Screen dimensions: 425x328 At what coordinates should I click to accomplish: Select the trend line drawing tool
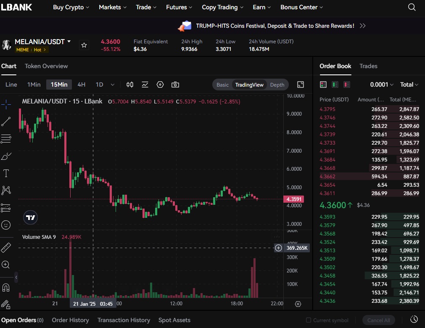pyautogui.click(x=6, y=122)
